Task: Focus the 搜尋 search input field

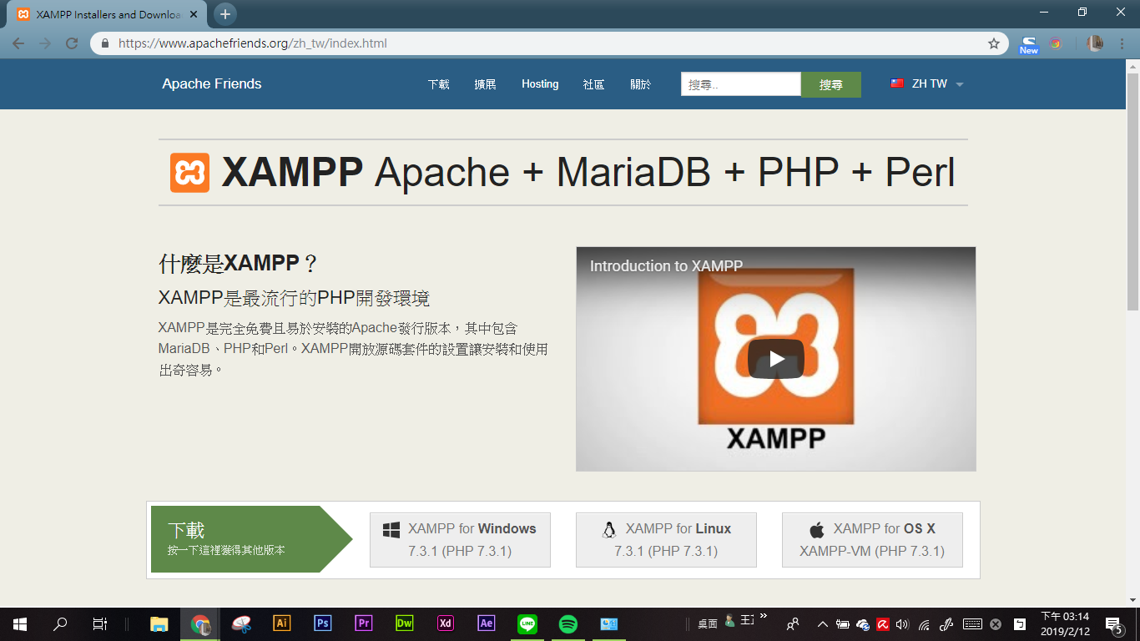Action: coord(741,84)
